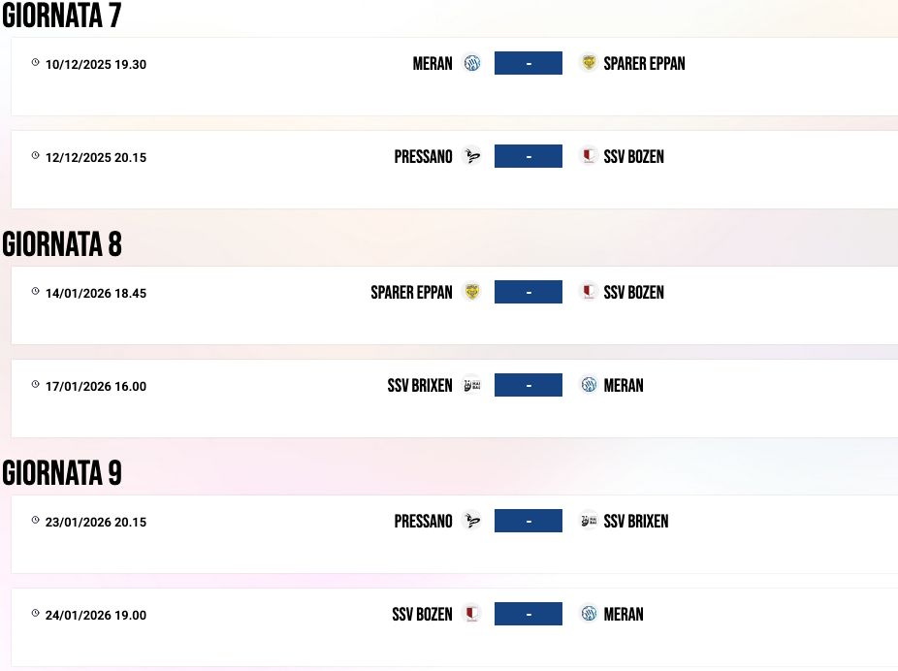Click Sparer Eppan team name in Giornata 8

(411, 292)
